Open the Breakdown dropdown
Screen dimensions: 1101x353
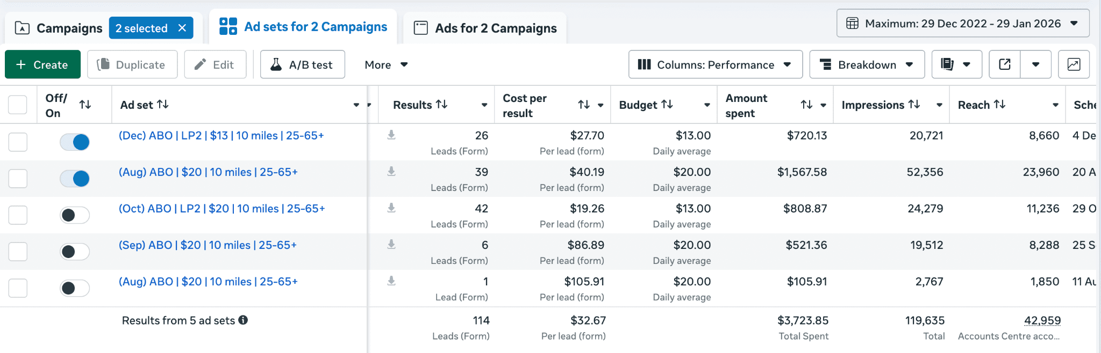(867, 64)
